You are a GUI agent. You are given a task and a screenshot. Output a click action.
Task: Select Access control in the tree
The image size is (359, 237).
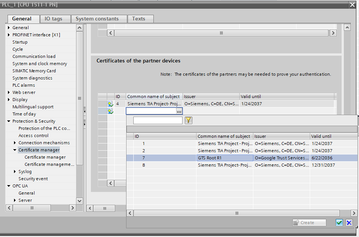click(33, 136)
